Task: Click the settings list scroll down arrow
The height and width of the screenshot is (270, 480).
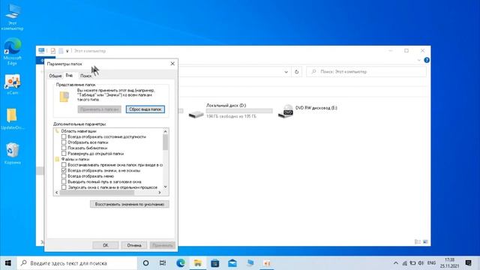Action: pos(165,187)
